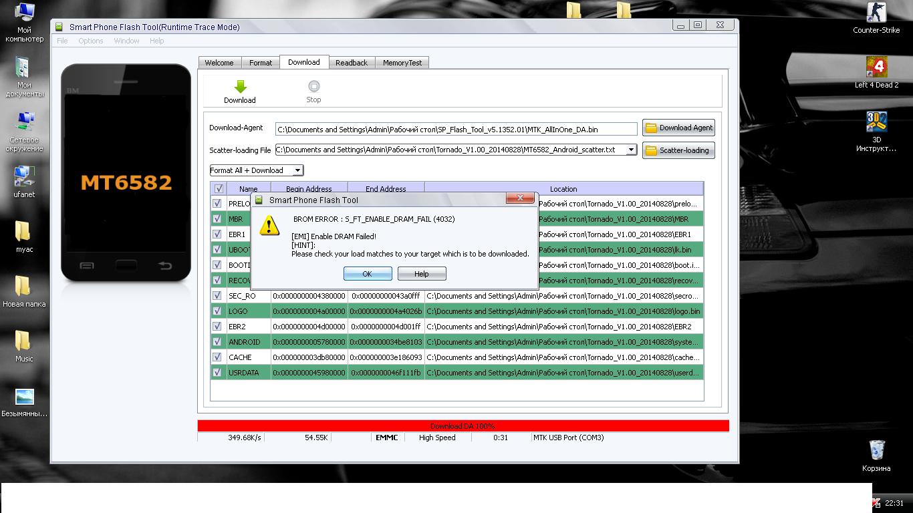Click the Scatter-loading folder button
Image resolution: width=913 pixels, height=513 pixels.
coord(678,150)
